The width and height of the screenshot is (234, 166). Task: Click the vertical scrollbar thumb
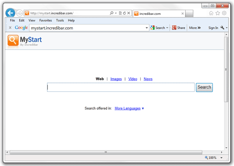coord(226,70)
